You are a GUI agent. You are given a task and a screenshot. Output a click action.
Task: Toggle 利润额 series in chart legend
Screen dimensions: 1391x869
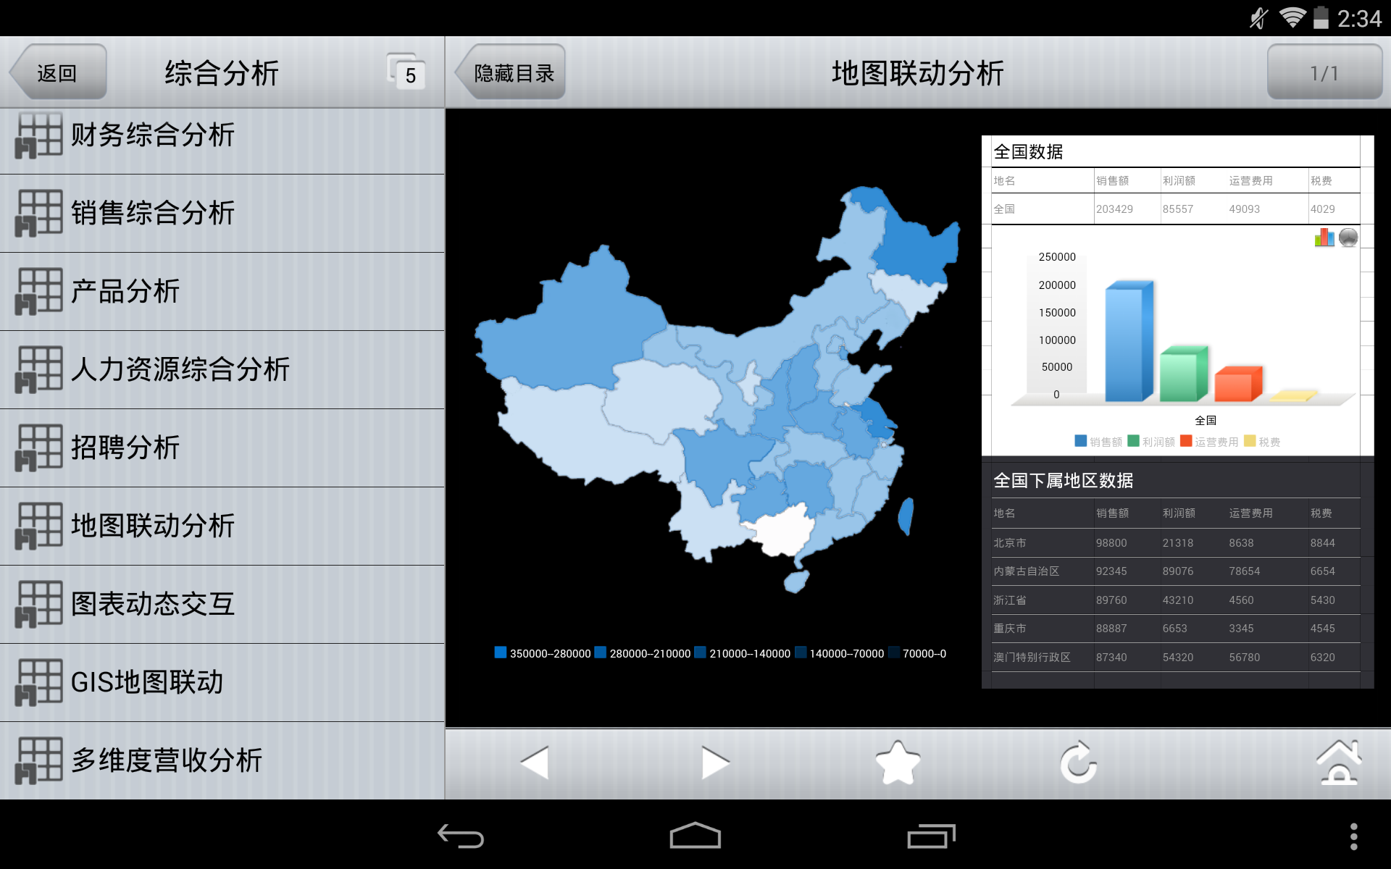pyautogui.click(x=1151, y=441)
